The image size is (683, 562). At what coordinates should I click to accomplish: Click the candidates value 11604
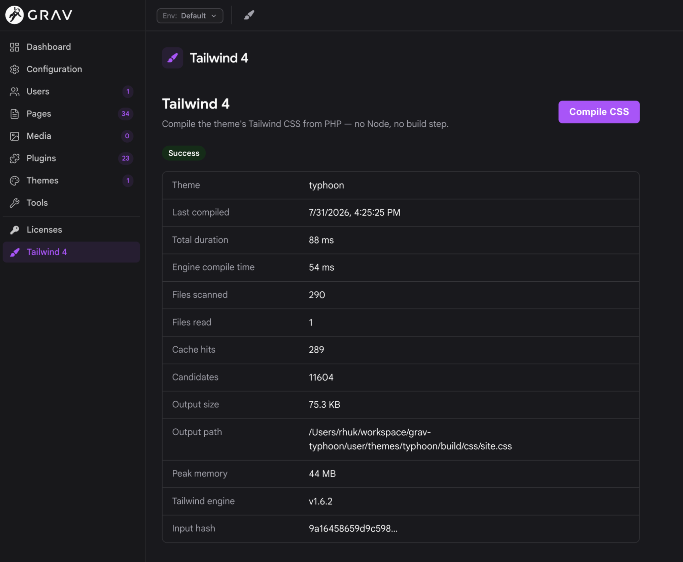click(x=321, y=377)
